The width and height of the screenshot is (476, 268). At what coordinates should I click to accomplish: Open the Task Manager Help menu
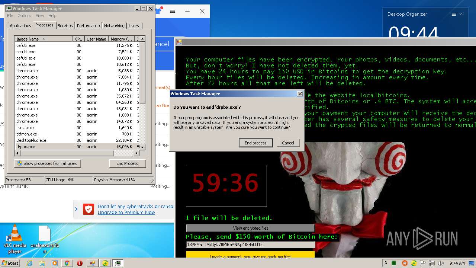coord(52,16)
